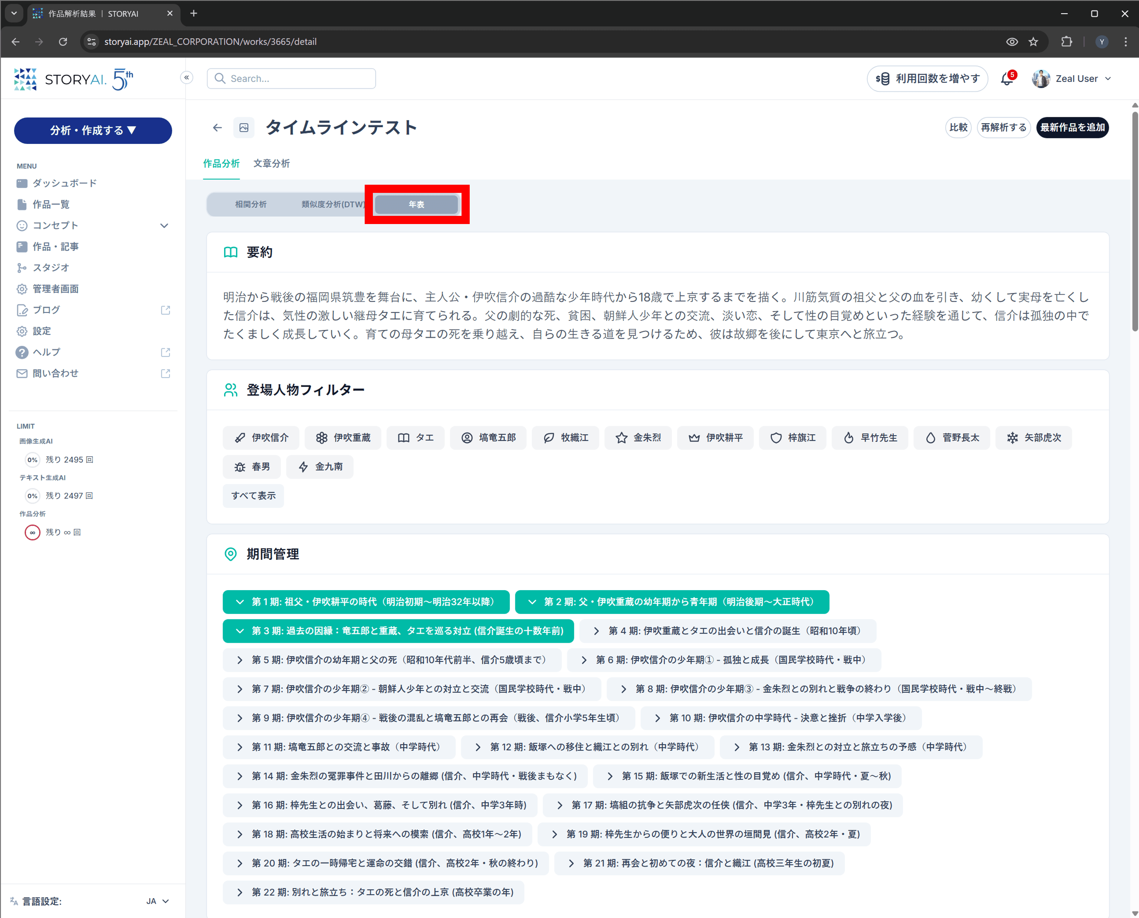Collapse 第 2 期 父・伊吹重蔵の幼年期
Viewport: 1139px width, 918px height.
tap(672, 602)
